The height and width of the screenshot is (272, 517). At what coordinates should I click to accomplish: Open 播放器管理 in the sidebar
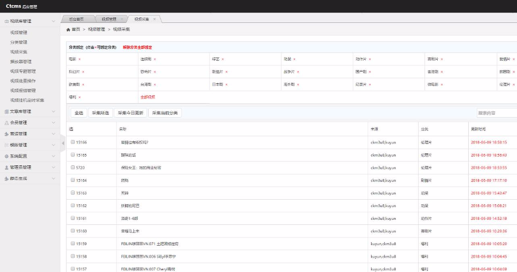click(21, 61)
